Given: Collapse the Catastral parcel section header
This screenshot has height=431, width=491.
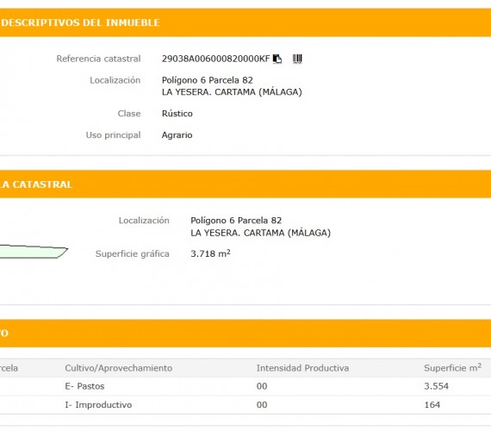Looking at the screenshot, I should pyautogui.click(x=245, y=184).
